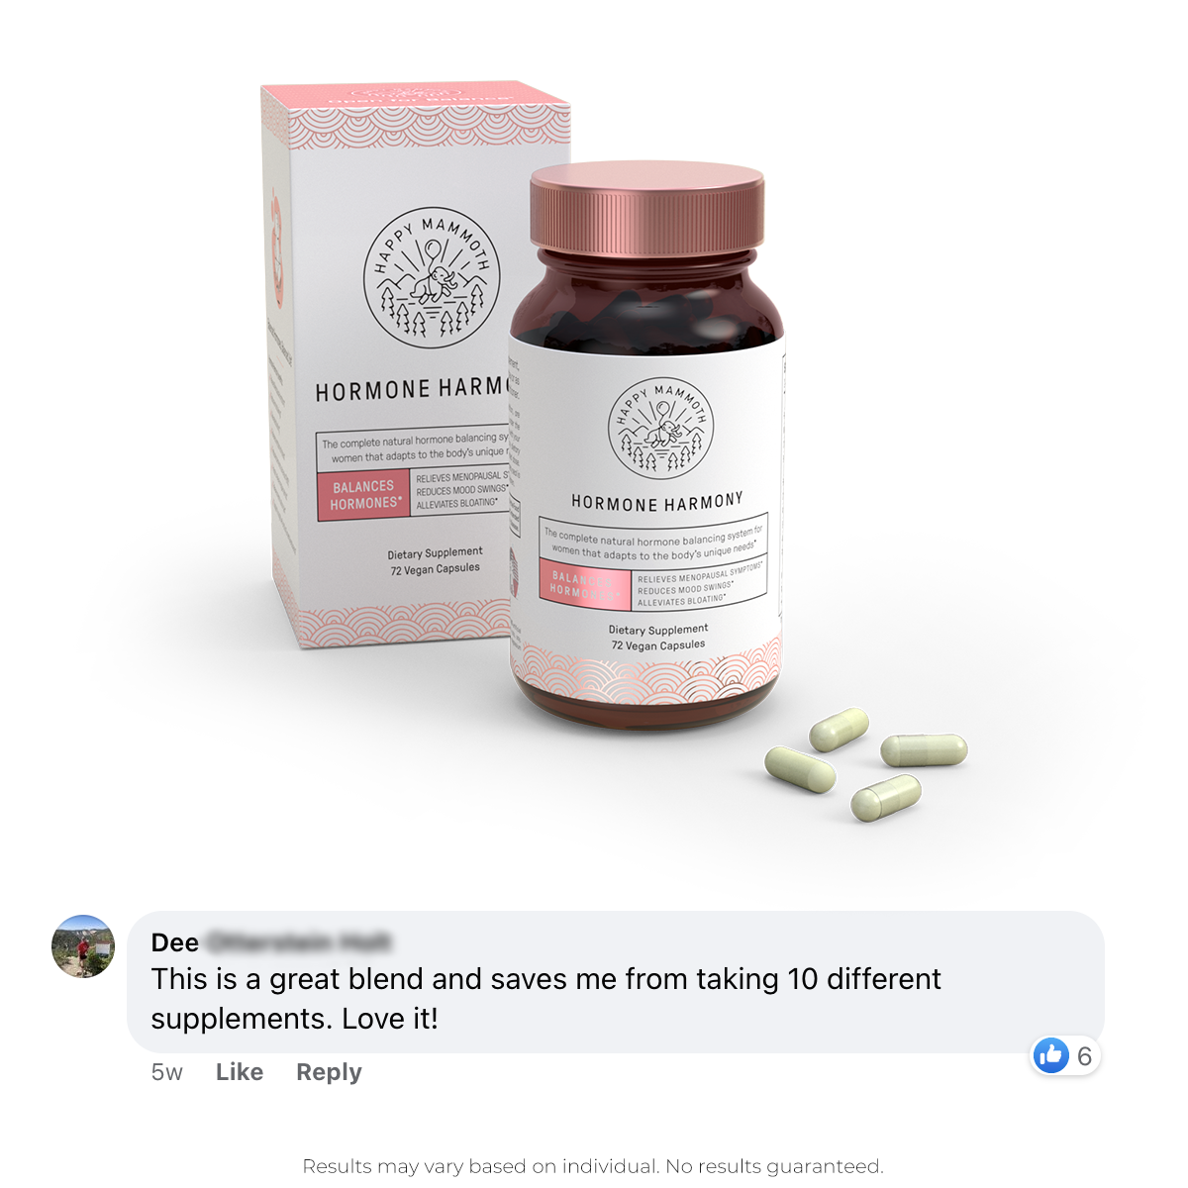The image size is (1188, 1188).
Task: Click 72 Vegan Capsules text on bottle
Action: click(x=658, y=645)
